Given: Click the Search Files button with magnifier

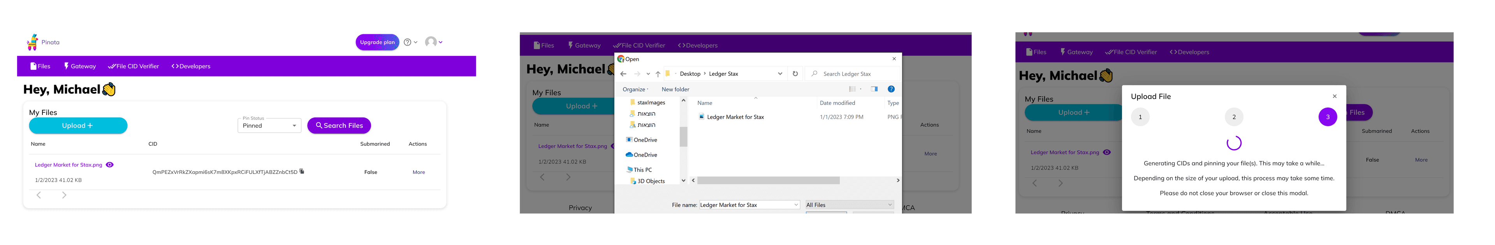Looking at the screenshot, I should [x=339, y=126].
